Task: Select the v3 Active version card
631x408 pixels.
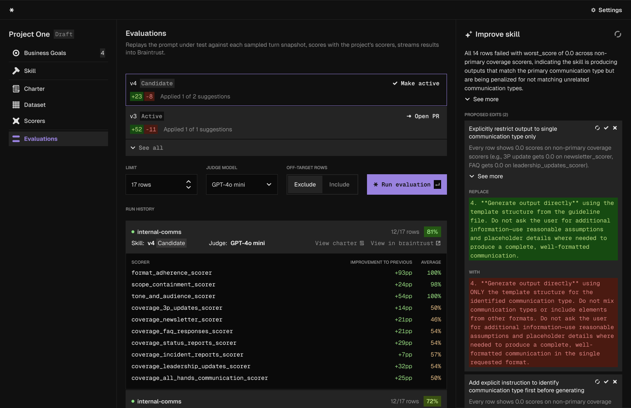Action: pyautogui.click(x=286, y=123)
